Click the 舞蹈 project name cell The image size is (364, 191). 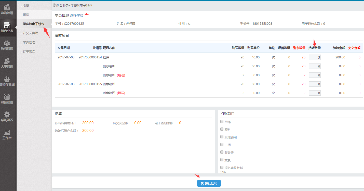(x=106, y=57)
